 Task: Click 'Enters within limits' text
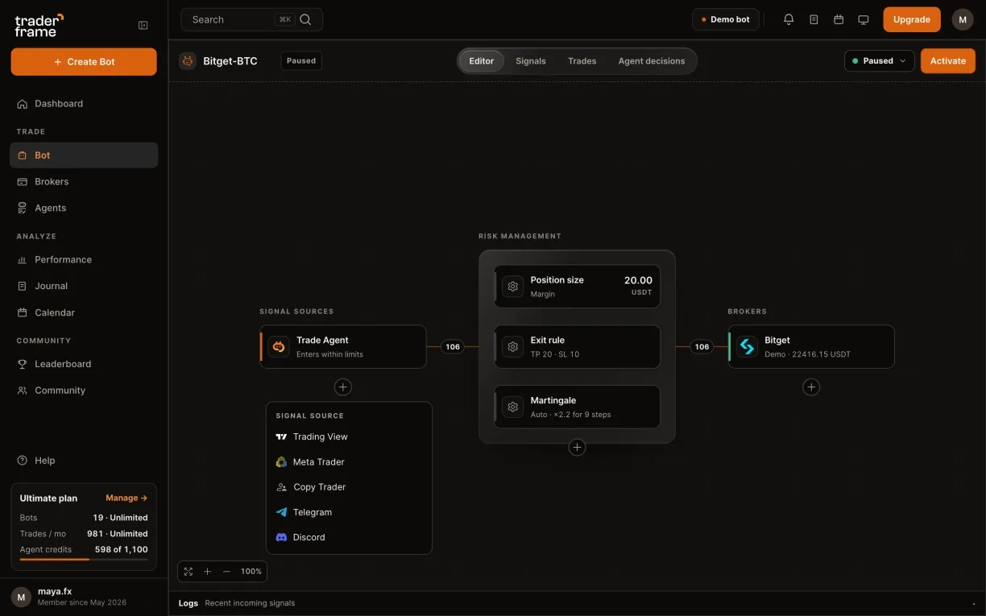tap(329, 354)
